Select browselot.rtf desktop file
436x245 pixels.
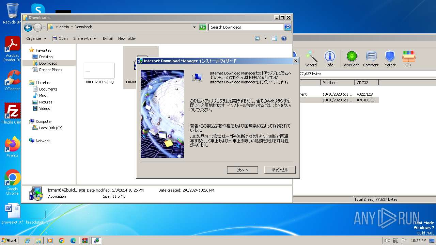[12, 214]
